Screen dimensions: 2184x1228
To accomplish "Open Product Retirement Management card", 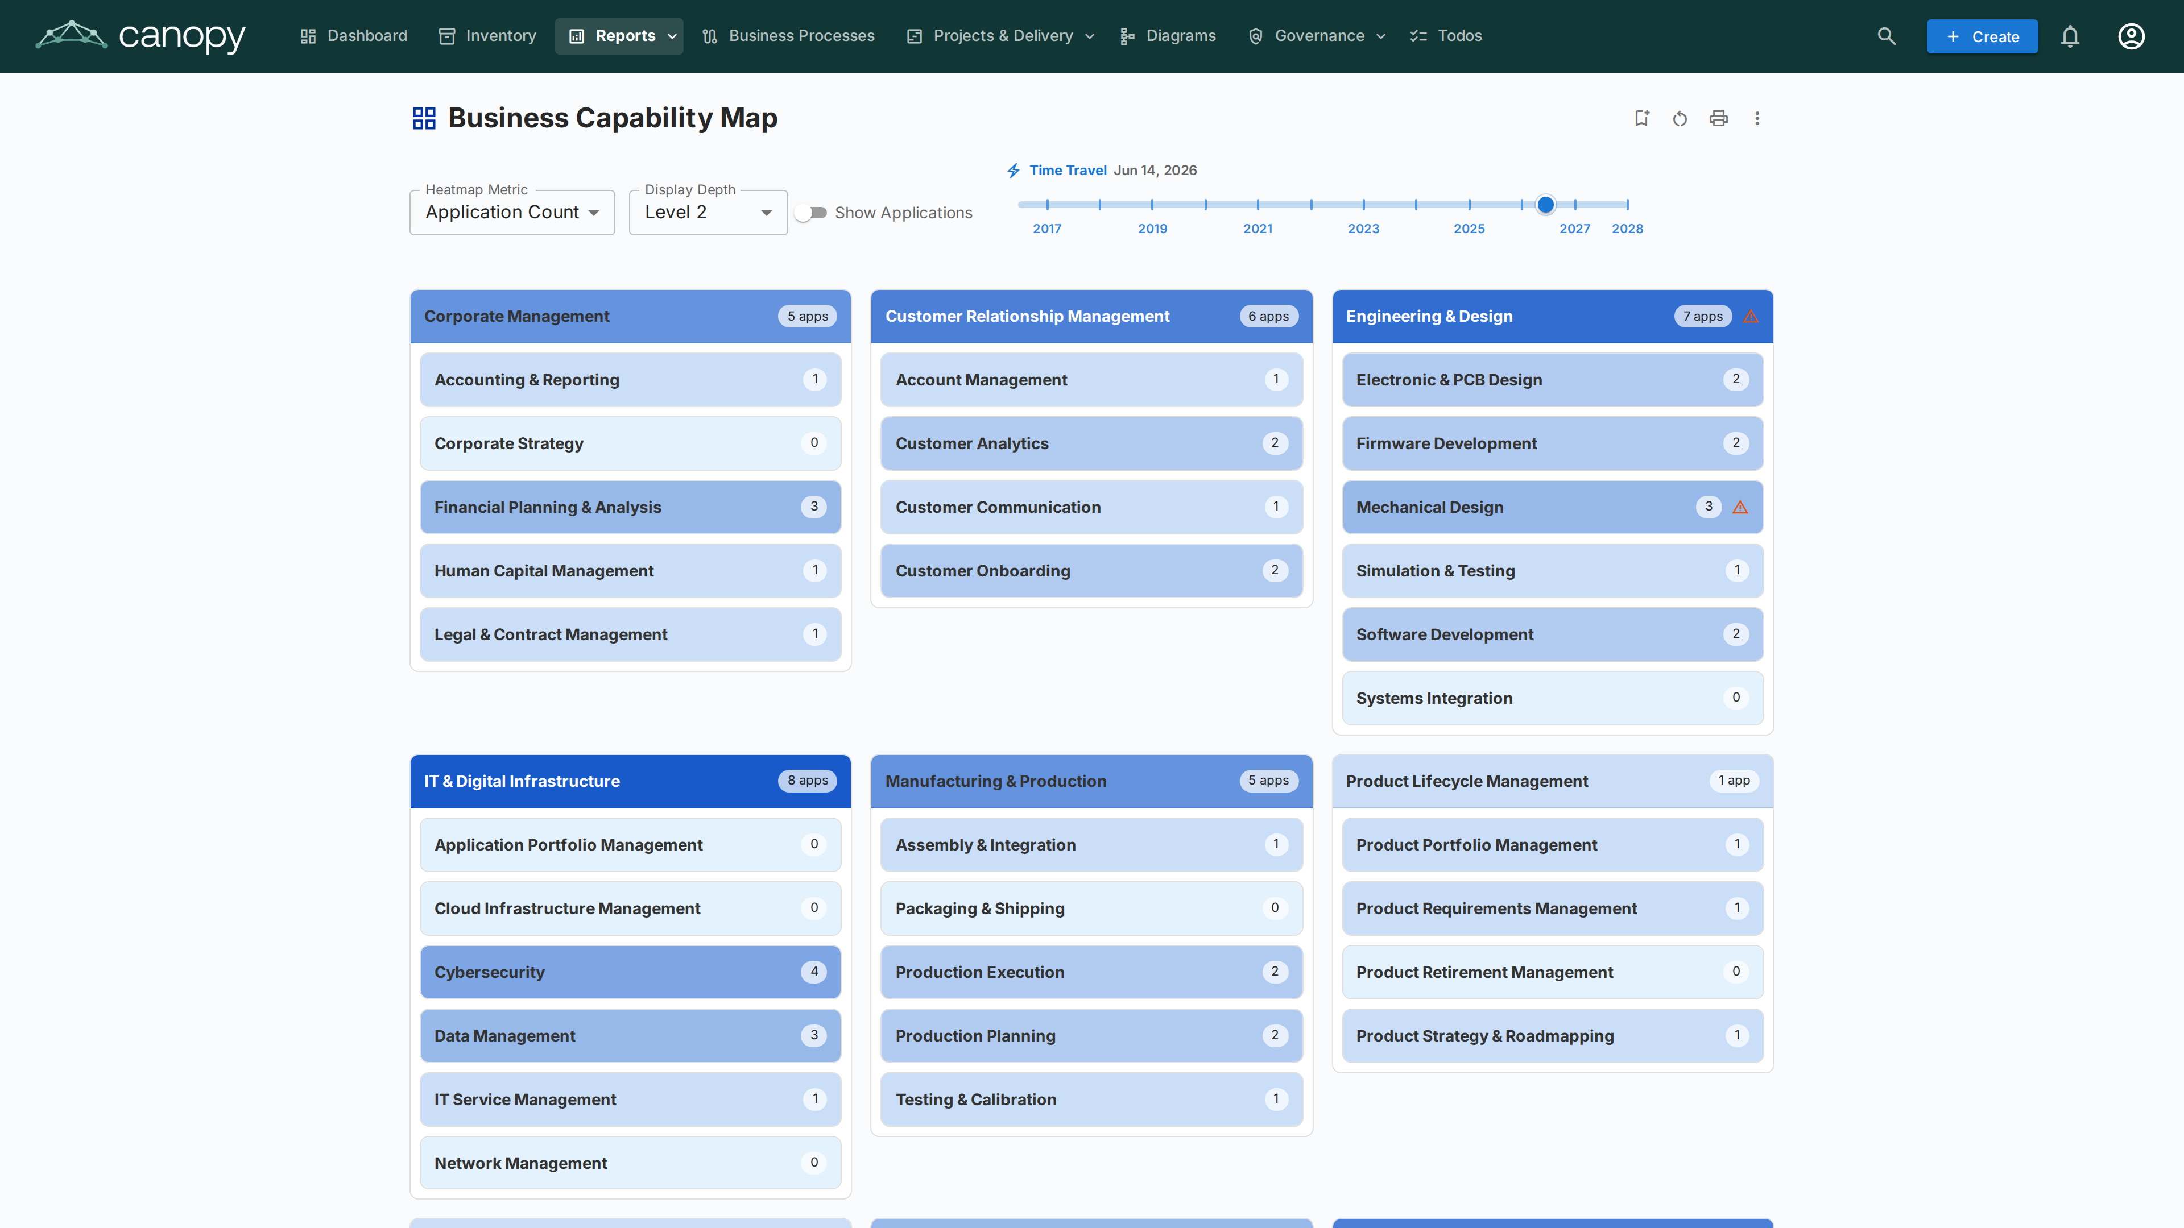I will point(1553,972).
